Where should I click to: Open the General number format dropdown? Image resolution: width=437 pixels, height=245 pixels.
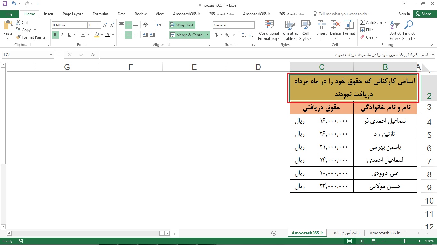pyautogui.click(x=252, y=25)
